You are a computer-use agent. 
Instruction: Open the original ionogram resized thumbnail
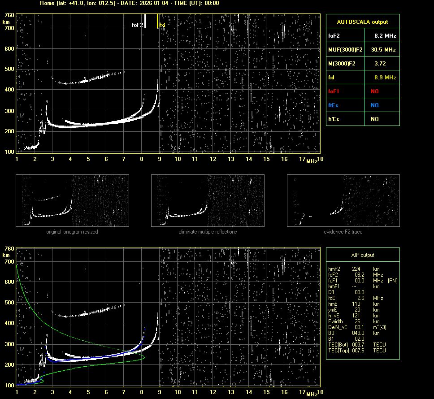[x=72, y=200]
